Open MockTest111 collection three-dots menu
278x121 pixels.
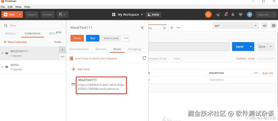point(62,56)
